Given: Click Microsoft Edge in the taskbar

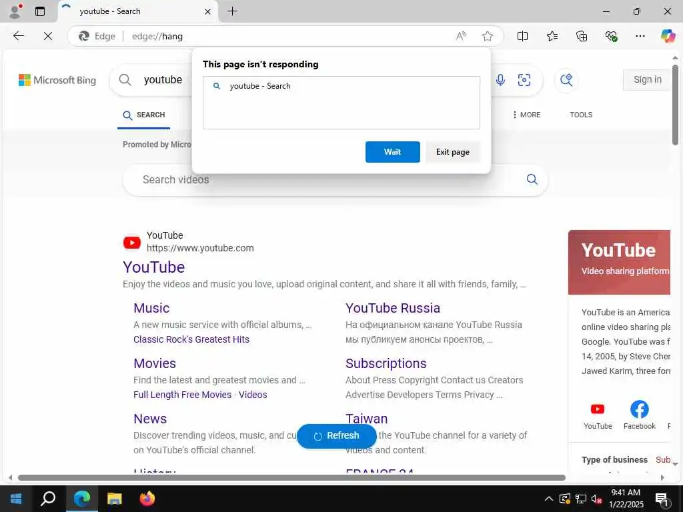Looking at the screenshot, I should coord(82,499).
